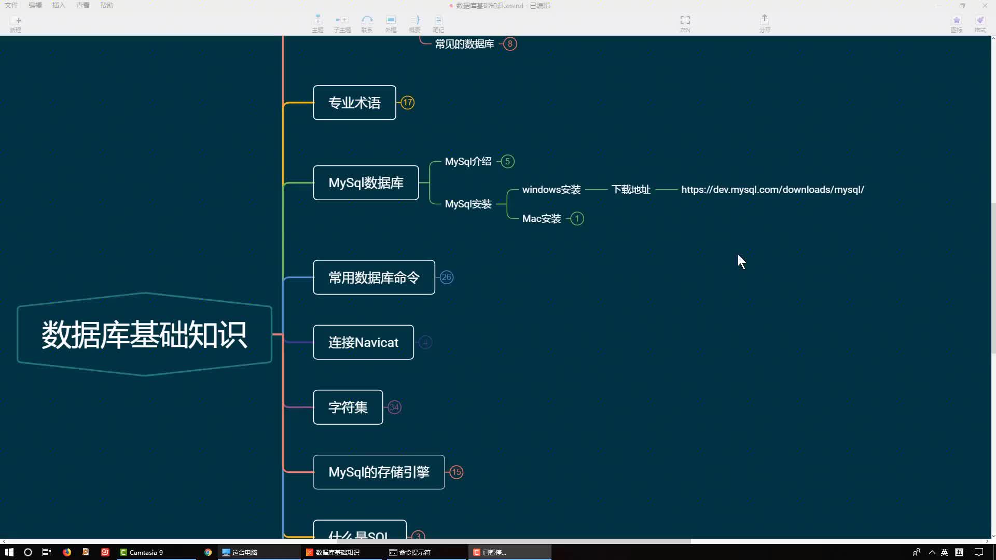Expand 常用数据库命令 count badge 26
The height and width of the screenshot is (560, 996).
click(447, 277)
